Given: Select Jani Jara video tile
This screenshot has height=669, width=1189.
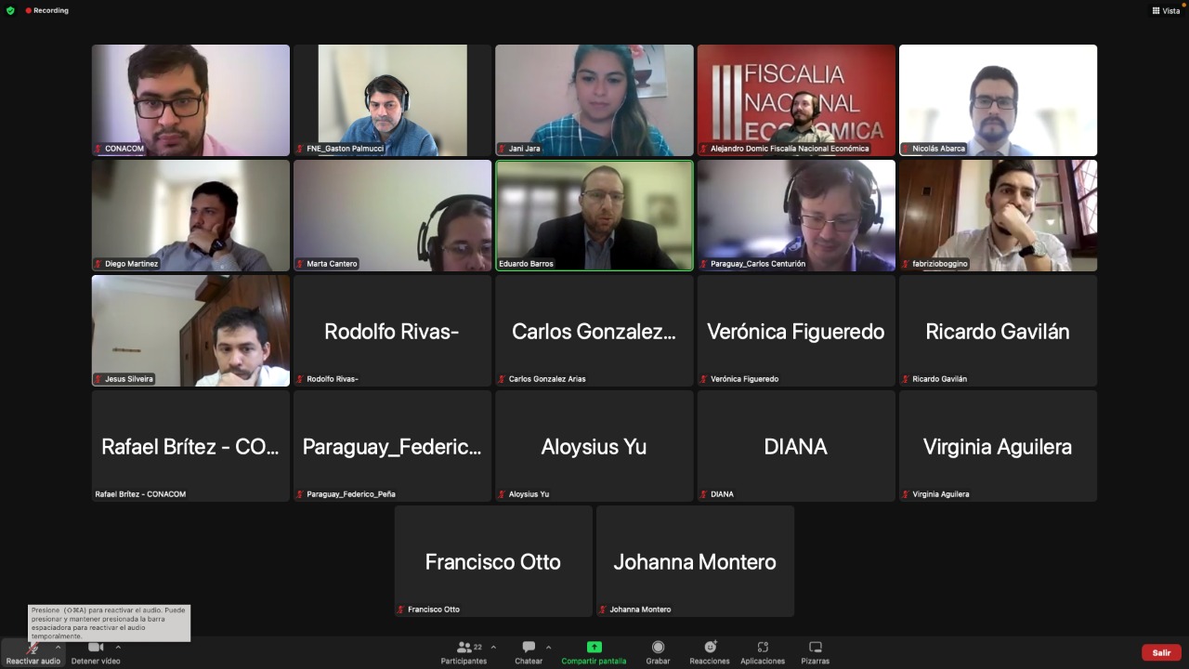Looking at the screenshot, I should pos(594,100).
